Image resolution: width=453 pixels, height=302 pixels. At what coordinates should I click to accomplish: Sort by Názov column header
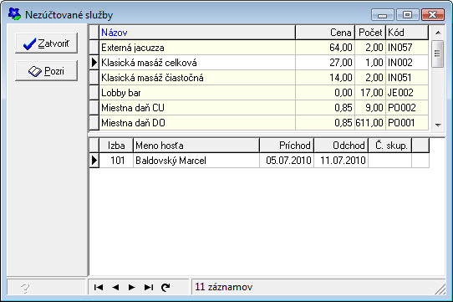(197, 33)
